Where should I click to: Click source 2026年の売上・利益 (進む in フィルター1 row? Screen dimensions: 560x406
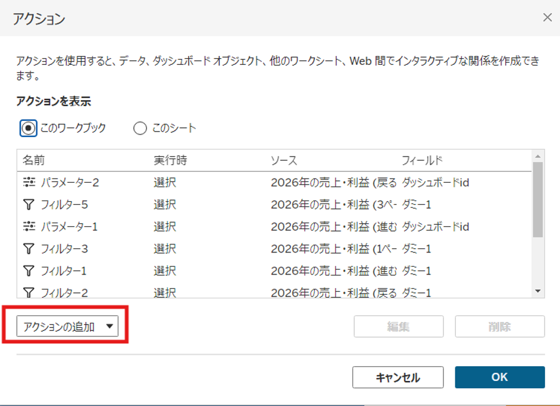334,271
